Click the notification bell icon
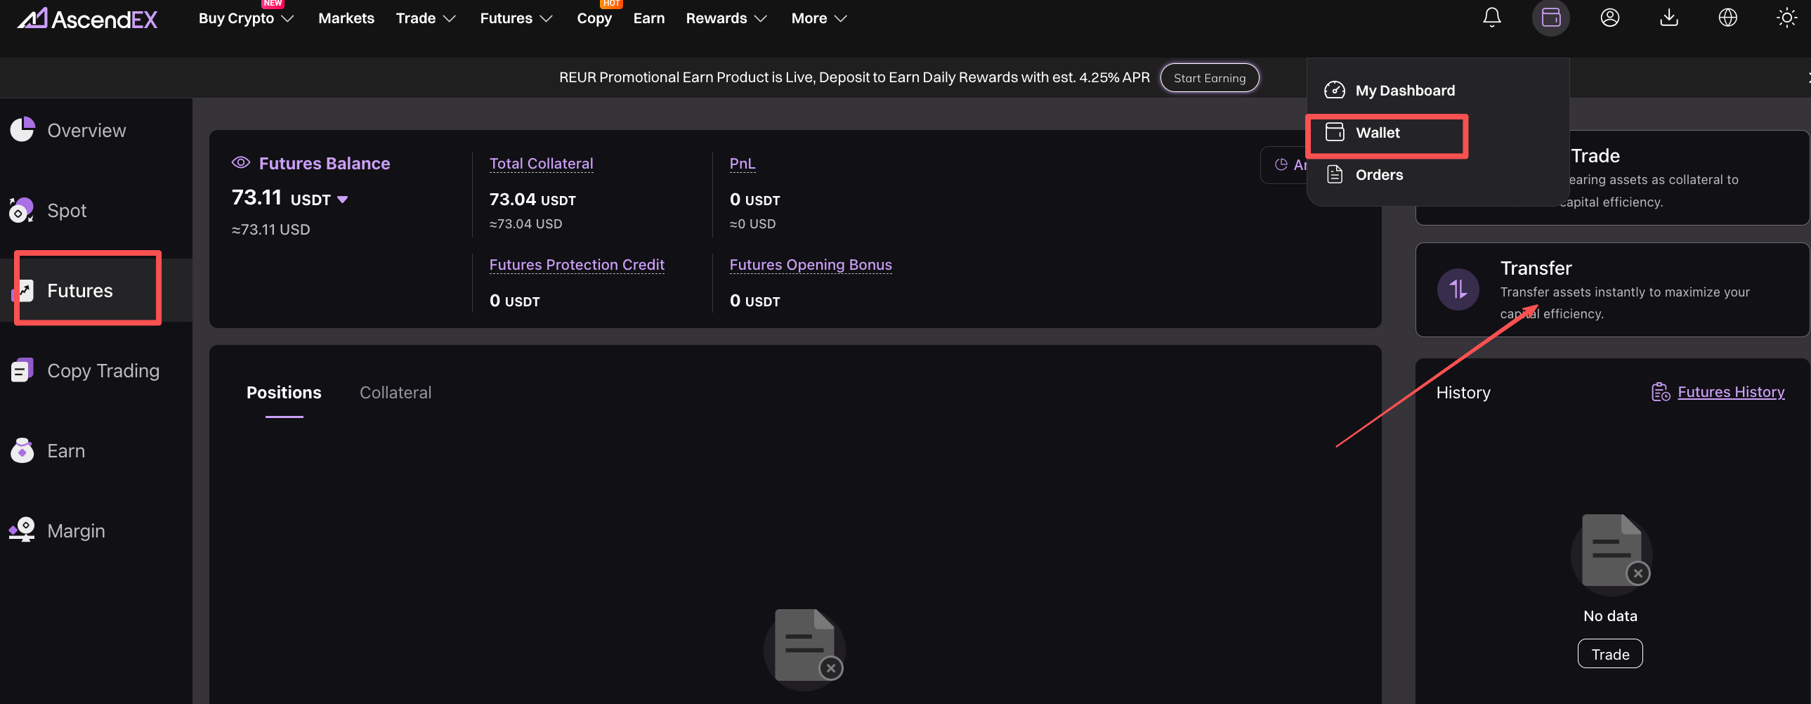 pyautogui.click(x=1491, y=18)
